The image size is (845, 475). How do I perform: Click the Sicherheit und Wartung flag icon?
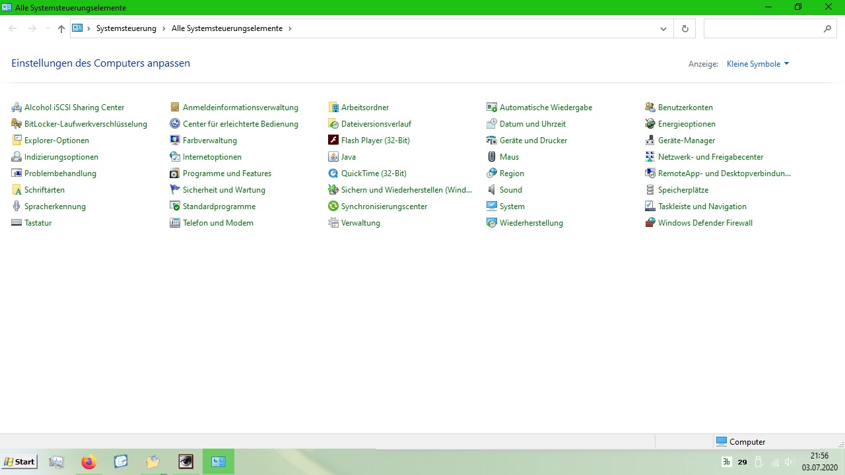175,190
